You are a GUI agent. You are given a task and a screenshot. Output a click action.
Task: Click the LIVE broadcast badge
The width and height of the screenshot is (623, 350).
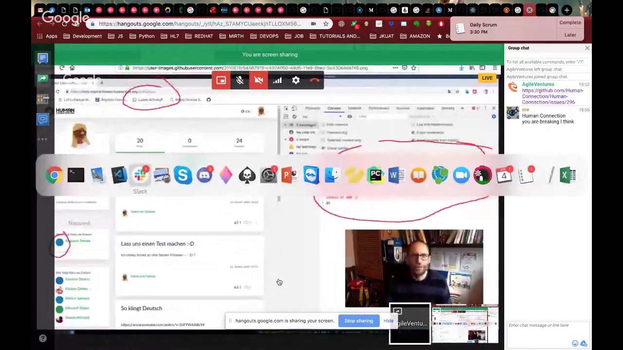pos(487,78)
